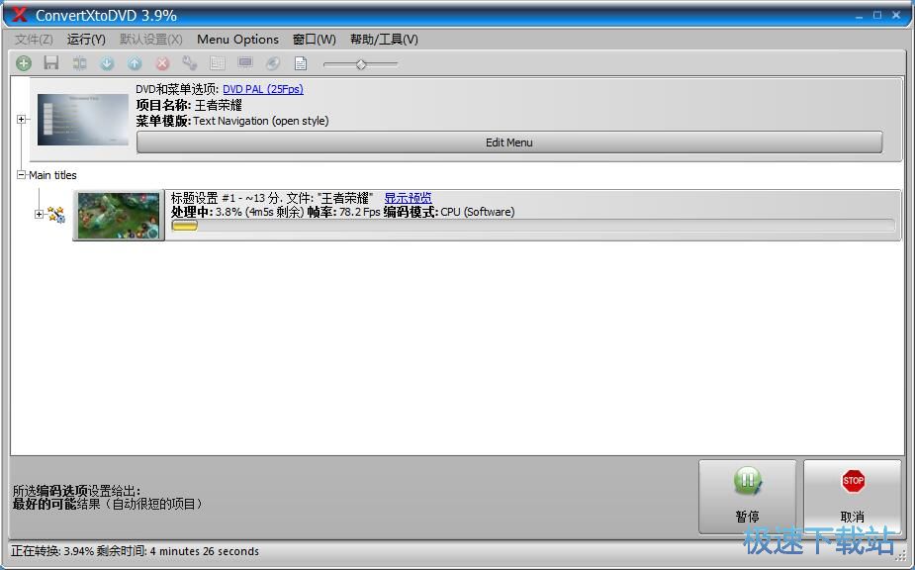Click the Text Navigation (open style) text
Screen dimensions: 915x570
click(x=261, y=121)
